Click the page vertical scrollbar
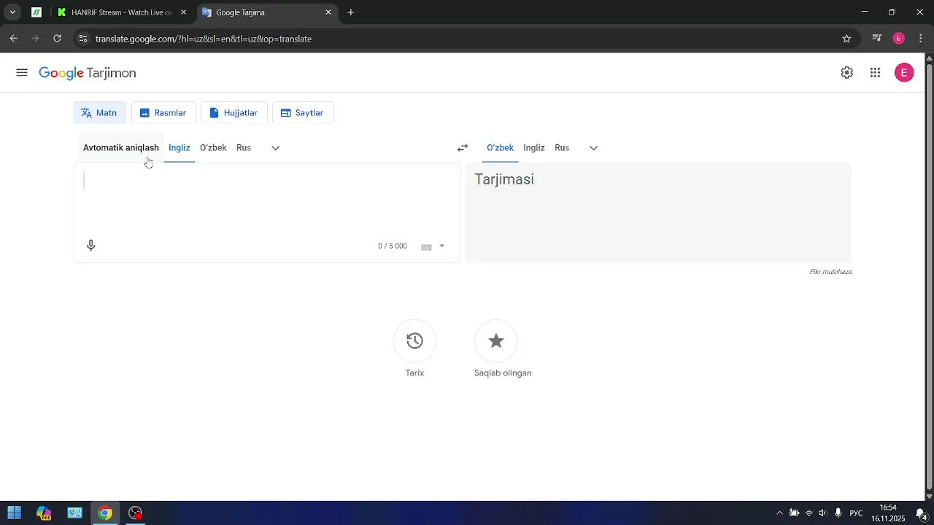Viewport: 934px width, 525px height. (x=929, y=277)
